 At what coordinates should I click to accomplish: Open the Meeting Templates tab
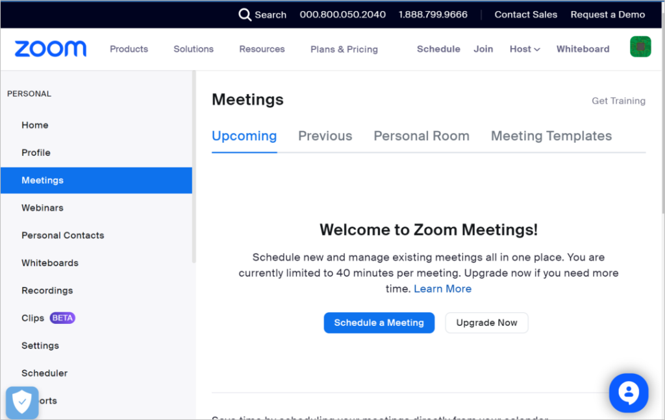point(551,136)
